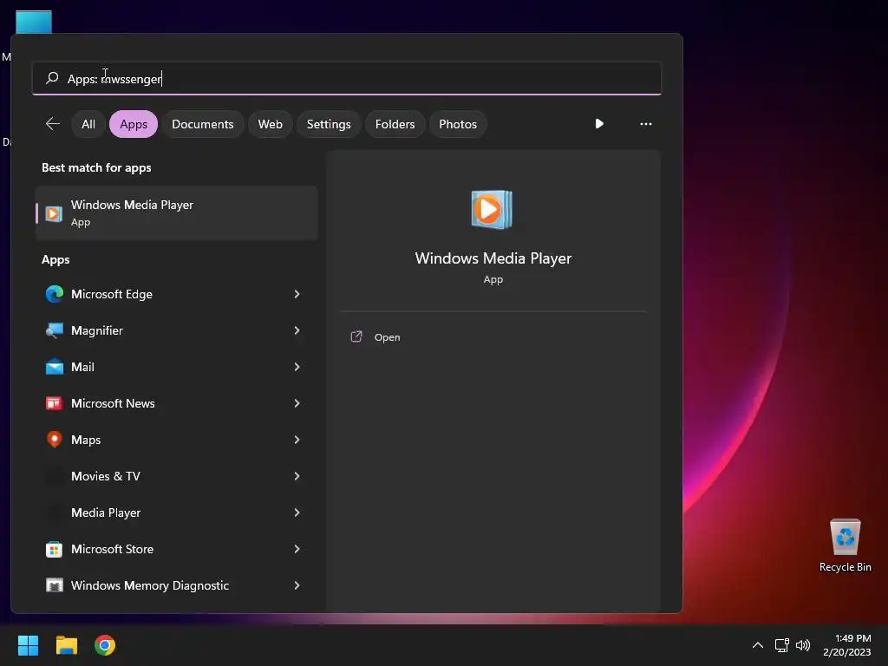Launch Google Chrome from the taskbar
This screenshot has height=666, width=888.
point(105,645)
